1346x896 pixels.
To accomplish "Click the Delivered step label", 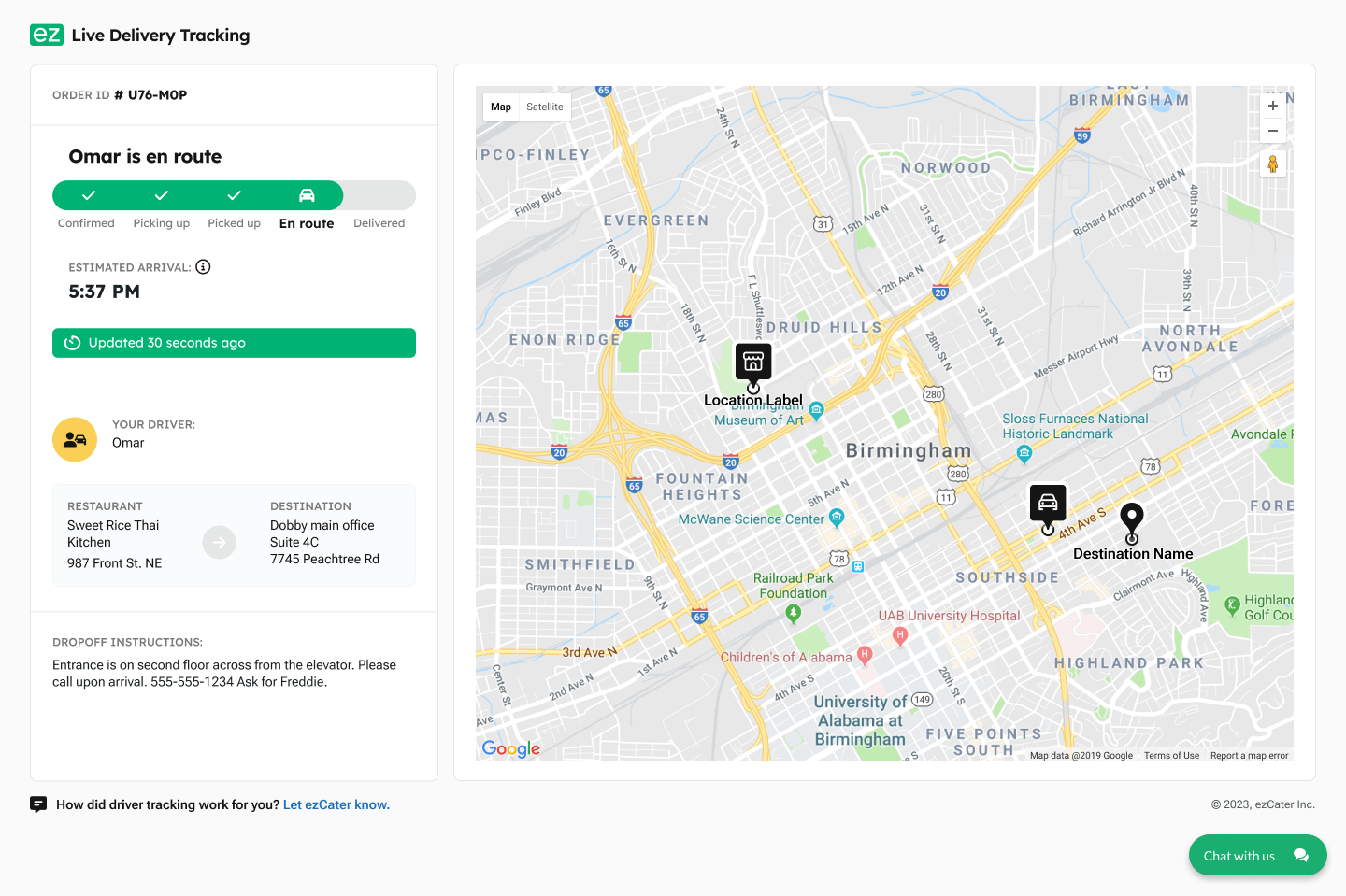I will 379,223.
